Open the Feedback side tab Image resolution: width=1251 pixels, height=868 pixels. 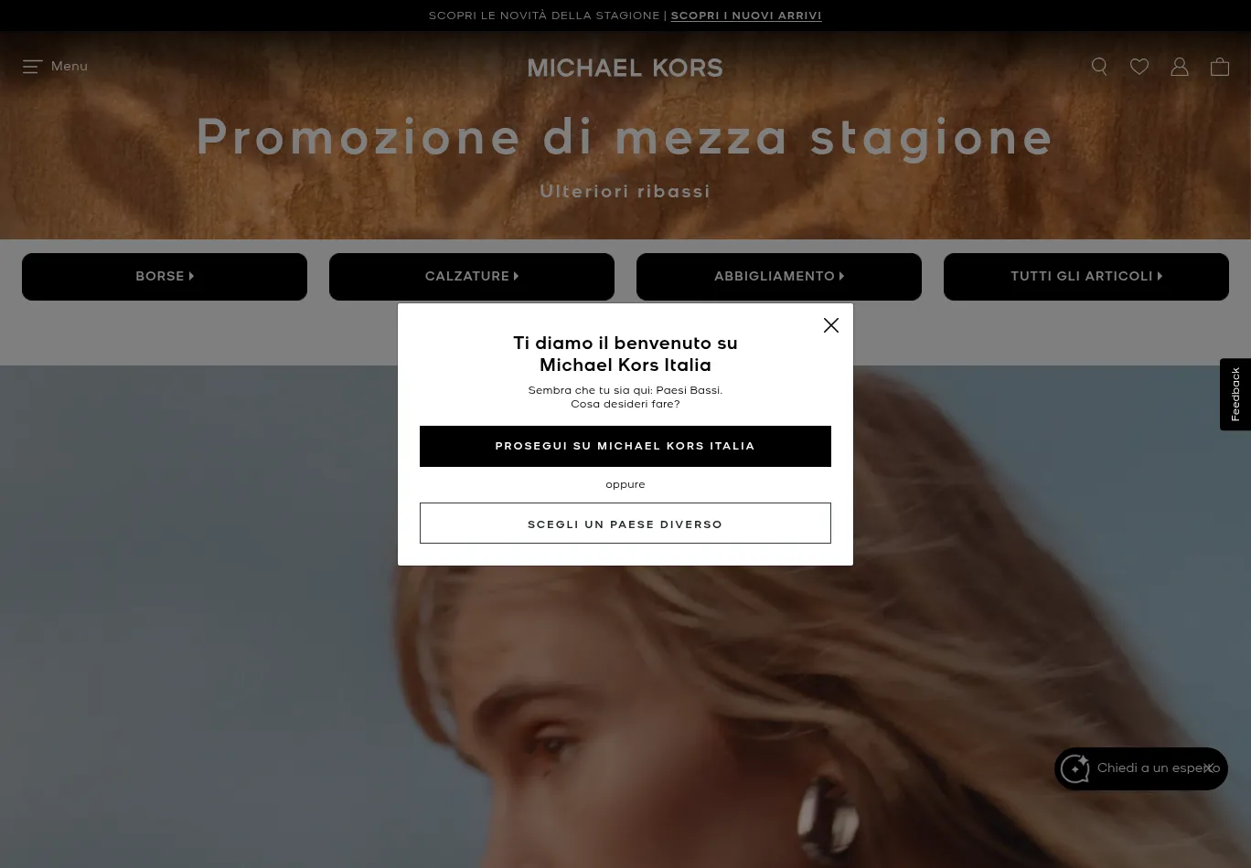pyautogui.click(x=1235, y=395)
